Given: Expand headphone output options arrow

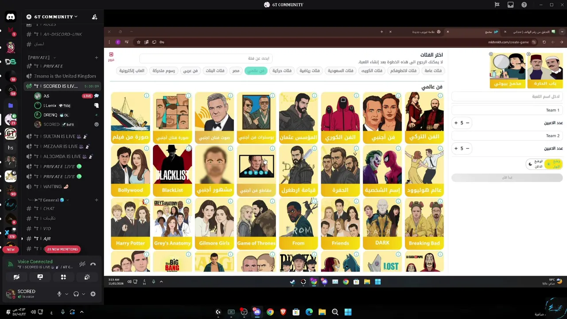Looking at the screenshot, I should coord(83,294).
